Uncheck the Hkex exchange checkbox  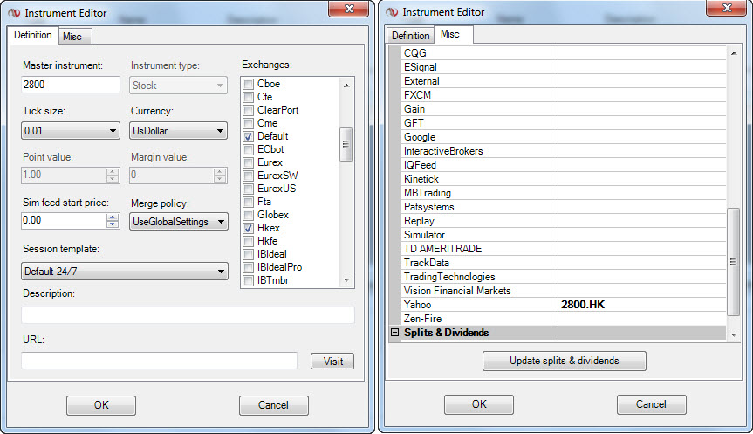[249, 228]
